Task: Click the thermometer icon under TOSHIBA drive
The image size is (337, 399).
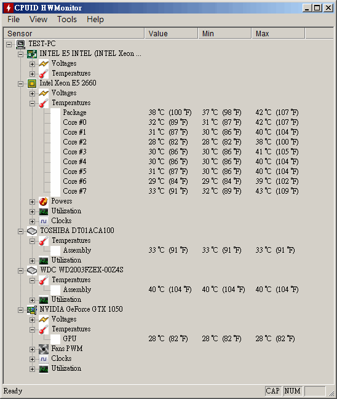Action: coord(44,241)
